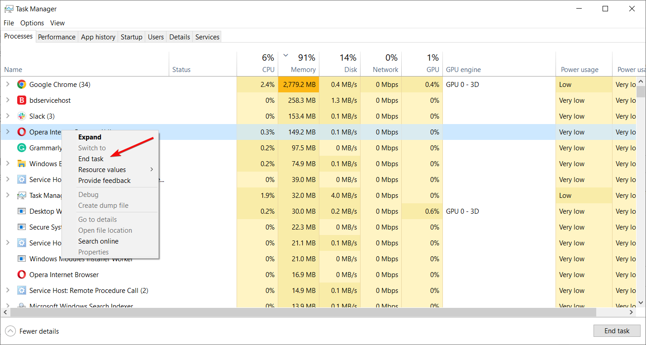The width and height of the screenshot is (646, 345).
Task: Sort by the Memory column header
Action: (299, 64)
